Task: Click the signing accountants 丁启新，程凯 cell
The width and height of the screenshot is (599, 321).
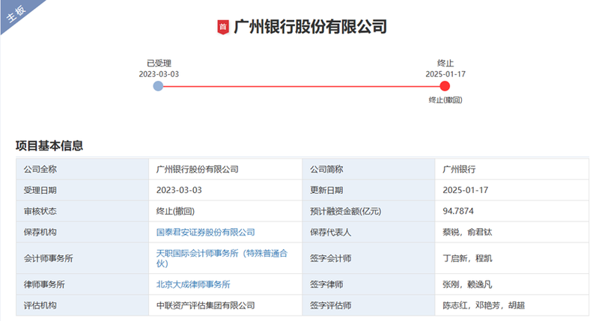Action: pyautogui.click(x=468, y=258)
